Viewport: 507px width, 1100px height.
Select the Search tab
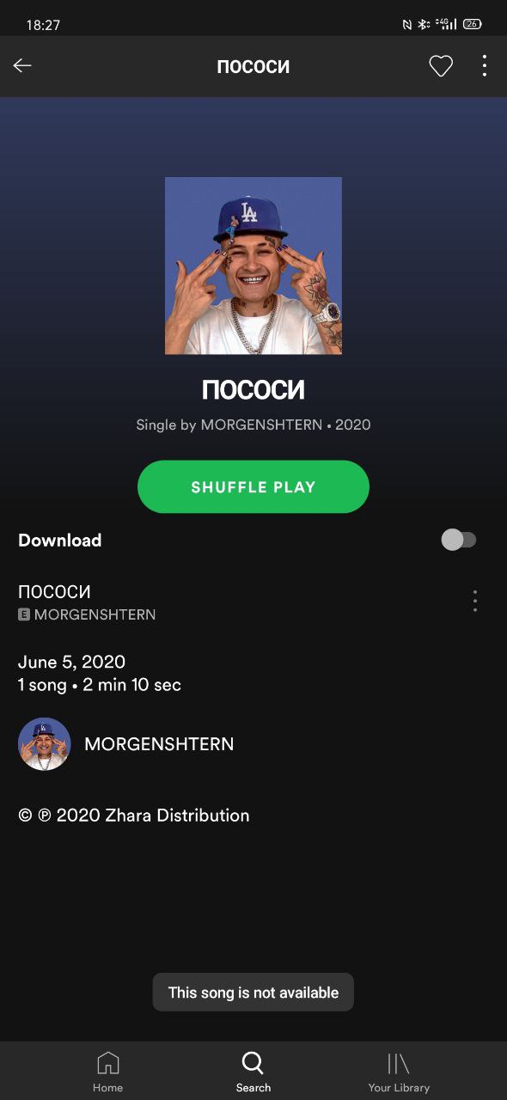click(x=253, y=1072)
